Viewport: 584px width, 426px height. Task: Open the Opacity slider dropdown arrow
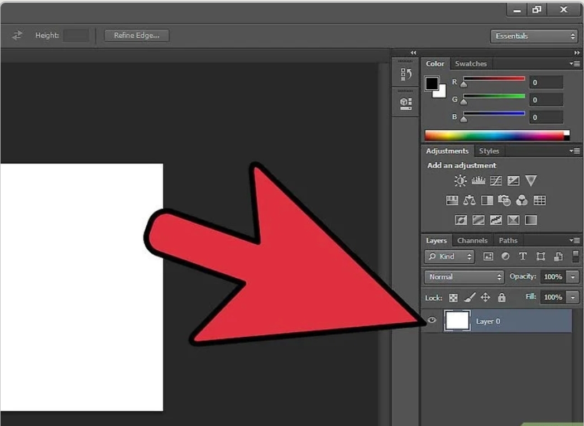tap(573, 277)
